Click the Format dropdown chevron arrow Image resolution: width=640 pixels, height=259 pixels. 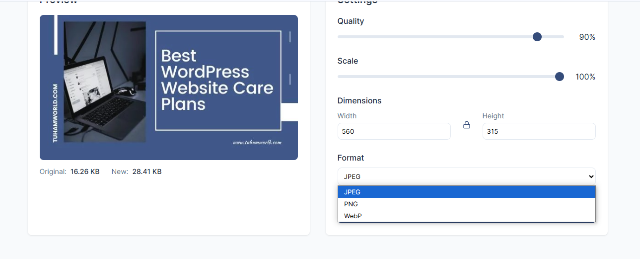pyautogui.click(x=591, y=176)
